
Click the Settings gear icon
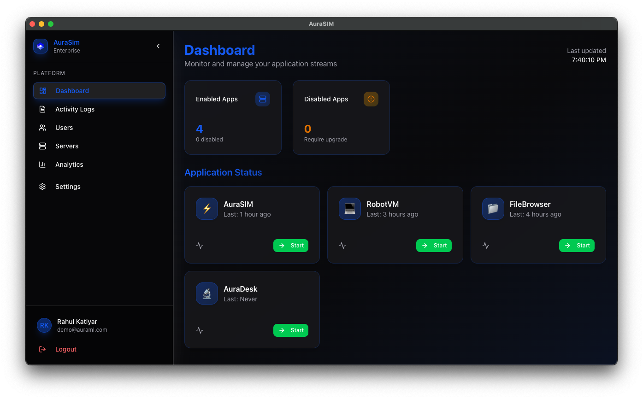tap(42, 187)
